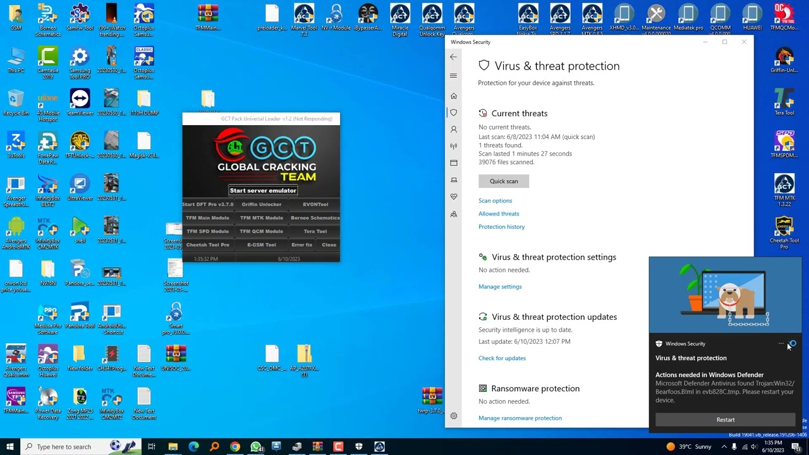
Task: Click Restart in the Defender notification
Action: pyautogui.click(x=726, y=420)
